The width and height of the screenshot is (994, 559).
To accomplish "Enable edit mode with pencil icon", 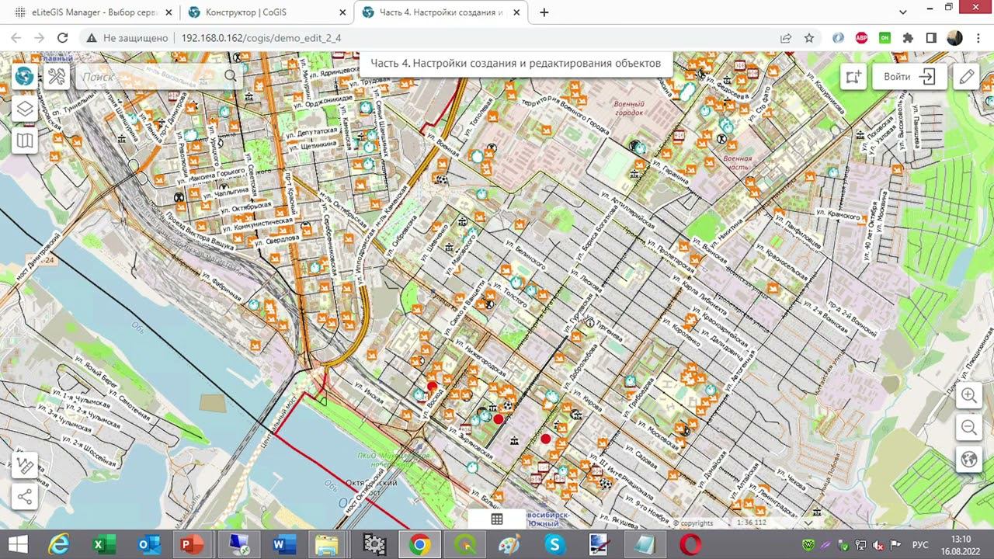I will pyautogui.click(x=966, y=77).
